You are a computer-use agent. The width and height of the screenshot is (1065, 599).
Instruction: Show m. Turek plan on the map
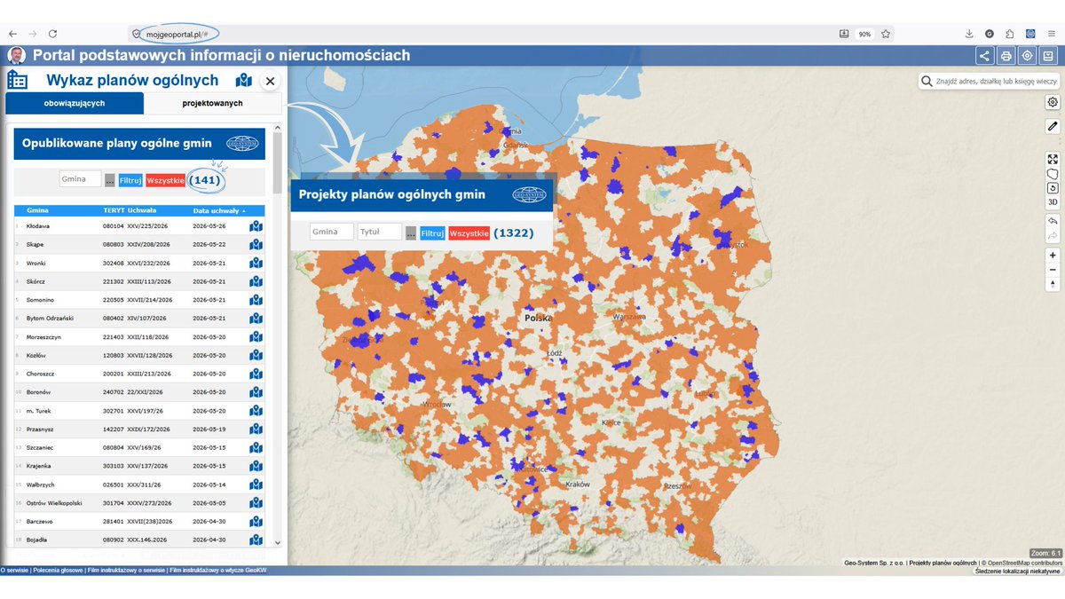pyautogui.click(x=256, y=411)
